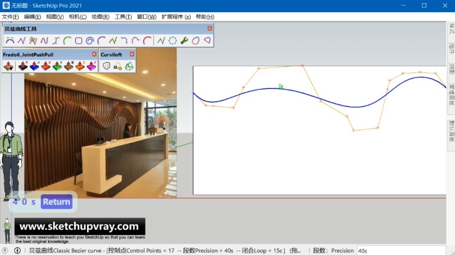Open the green wrench settings icon
Image resolution: width=455 pixels, height=255 pixels.
(184, 40)
